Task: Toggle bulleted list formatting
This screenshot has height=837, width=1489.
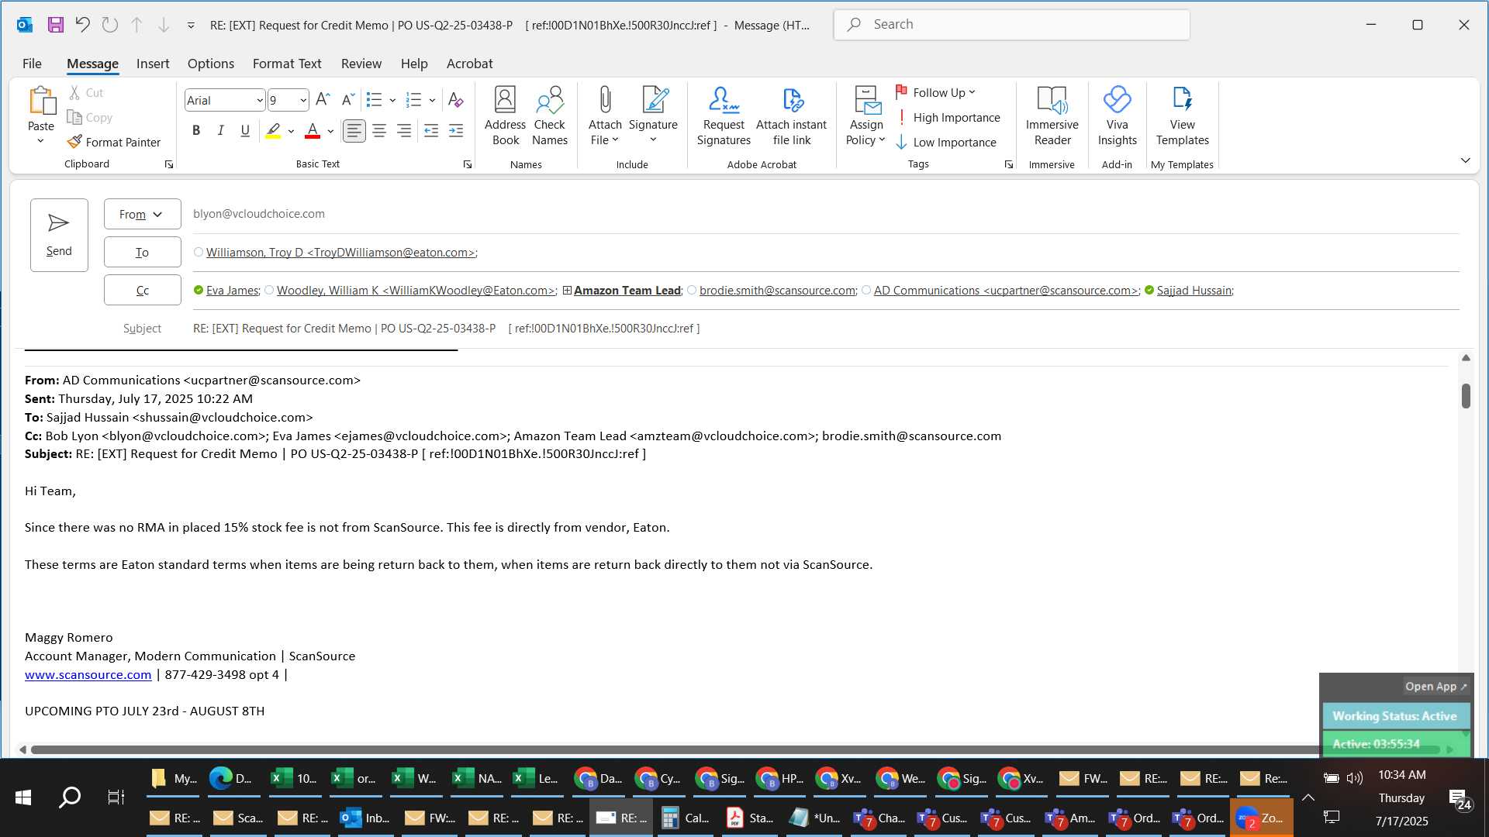Action: coord(374,99)
